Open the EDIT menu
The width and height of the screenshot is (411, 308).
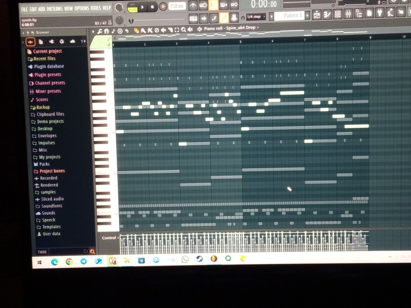pos(33,9)
